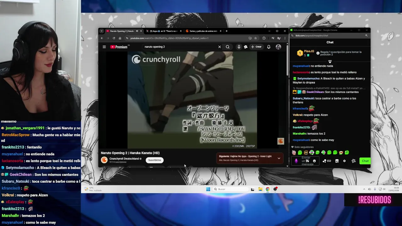Open Chrome icon on Windows taskbar
402x226 pixels.
[x=268, y=189]
